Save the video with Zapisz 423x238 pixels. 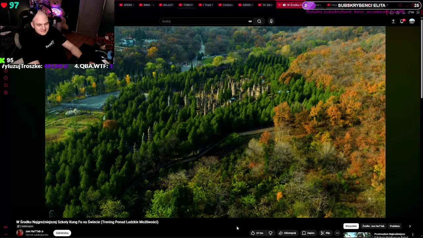[308, 233]
